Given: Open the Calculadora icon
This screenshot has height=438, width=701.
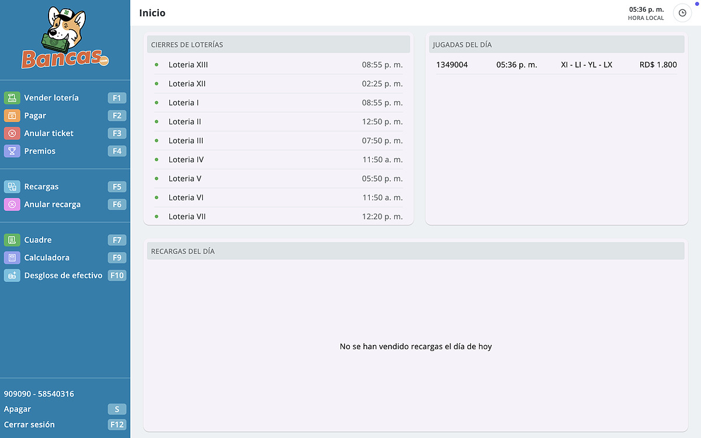Looking at the screenshot, I should click(13, 258).
